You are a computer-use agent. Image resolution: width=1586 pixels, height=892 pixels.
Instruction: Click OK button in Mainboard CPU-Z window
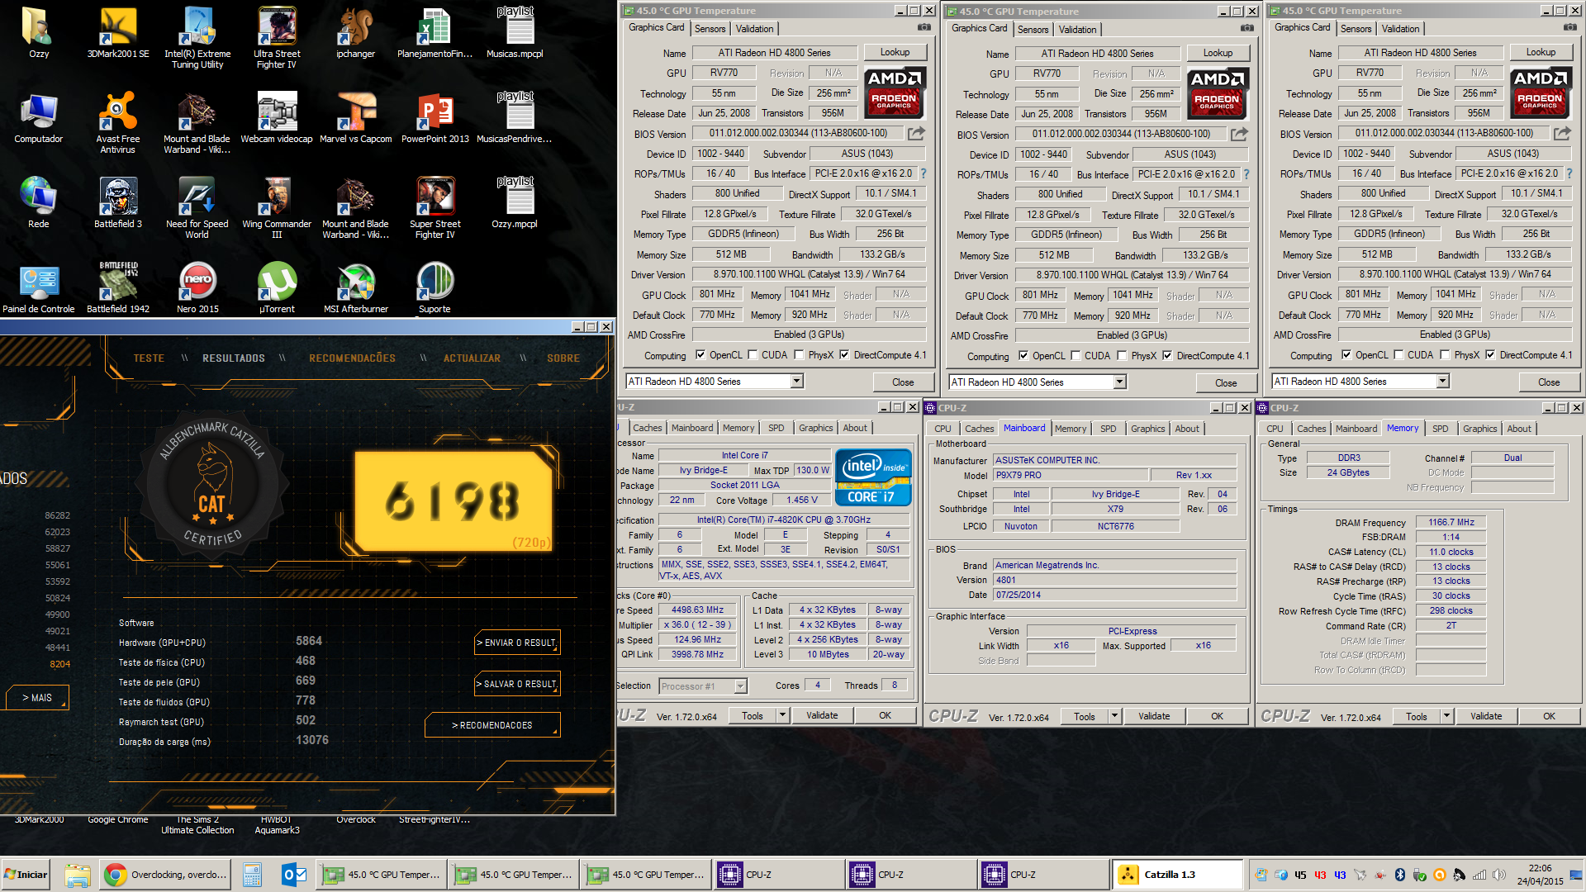point(1217,716)
